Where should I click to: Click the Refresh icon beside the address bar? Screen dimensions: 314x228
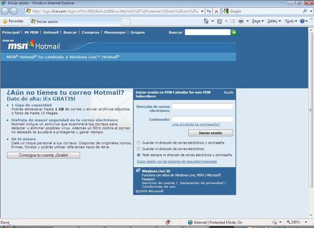tap(209, 11)
